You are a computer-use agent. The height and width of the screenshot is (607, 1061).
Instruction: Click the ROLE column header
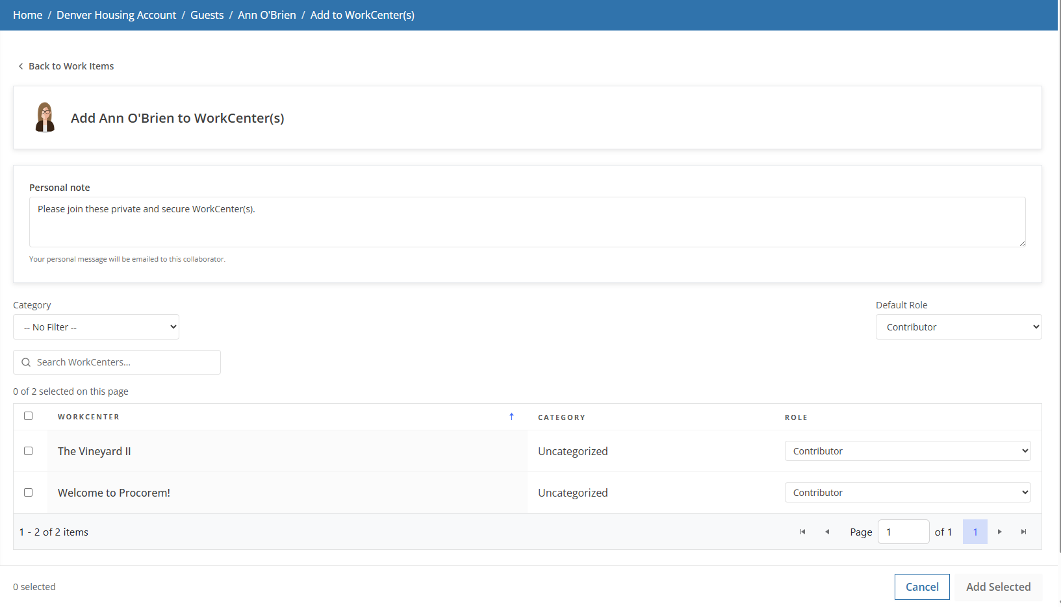(x=796, y=417)
